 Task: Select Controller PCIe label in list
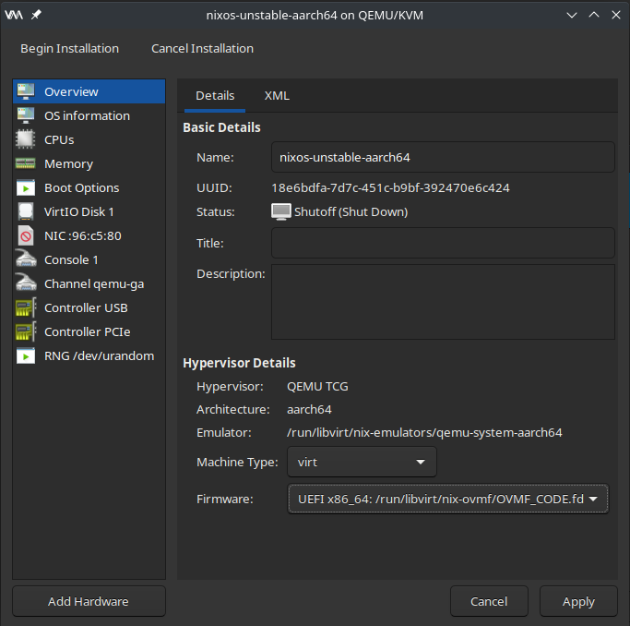coord(88,331)
